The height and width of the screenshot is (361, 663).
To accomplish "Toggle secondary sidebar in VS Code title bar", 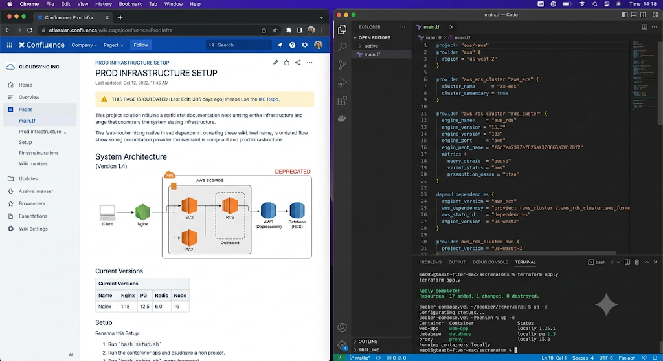I will click(x=643, y=15).
